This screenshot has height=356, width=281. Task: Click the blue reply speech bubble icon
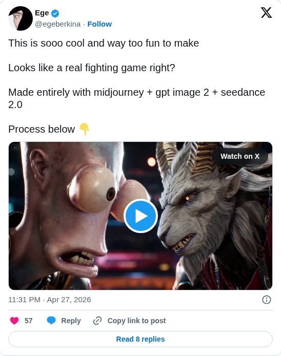(x=51, y=321)
